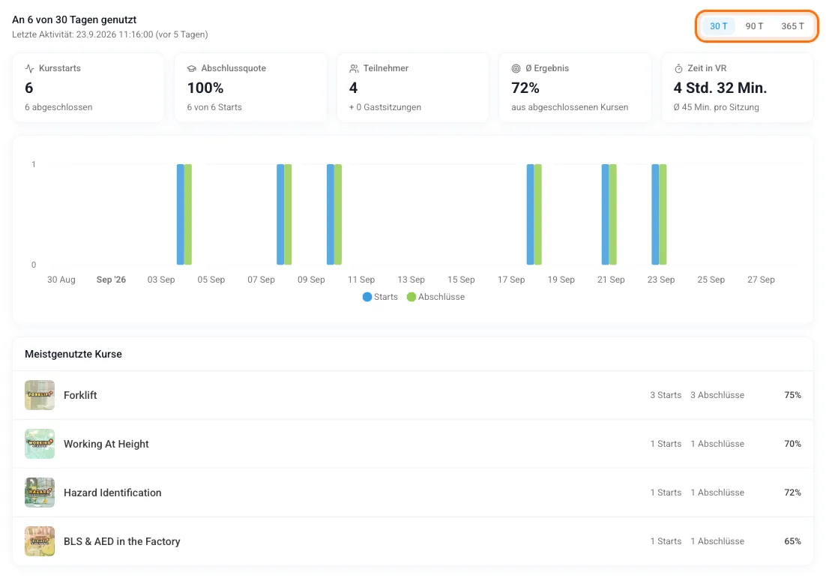Click the blue Starts bar at 23 Sep
This screenshot has width=826, height=578.
tap(655, 214)
